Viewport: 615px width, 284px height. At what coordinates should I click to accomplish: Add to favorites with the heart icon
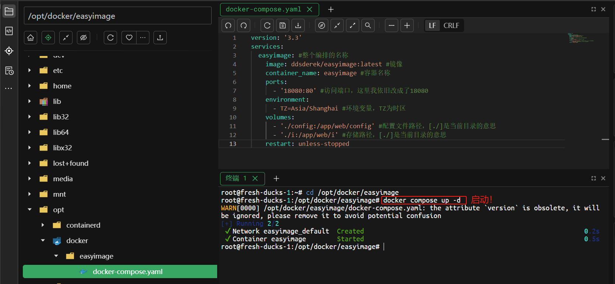coord(129,38)
